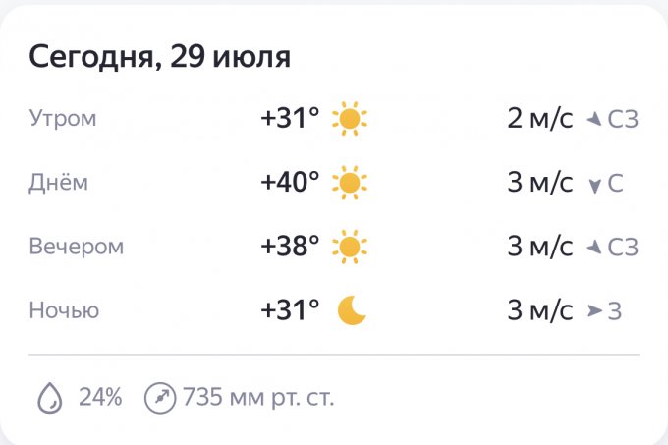Click the 2 м/с morning wind speed
This screenshot has width=668, height=445.
point(539,119)
